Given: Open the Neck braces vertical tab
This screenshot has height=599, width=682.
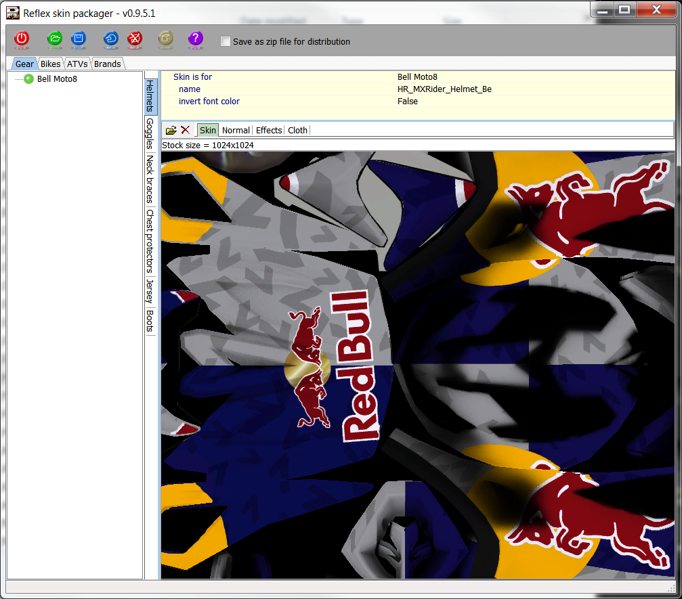Looking at the screenshot, I should (150, 179).
